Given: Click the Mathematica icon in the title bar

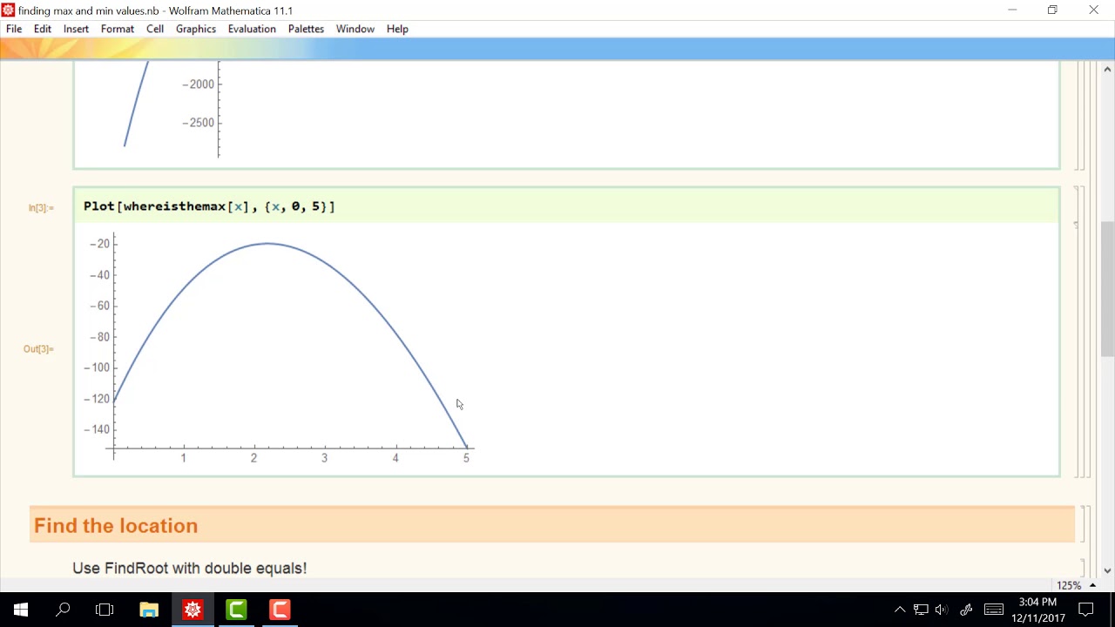Looking at the screenshot, I should (9, 10).
